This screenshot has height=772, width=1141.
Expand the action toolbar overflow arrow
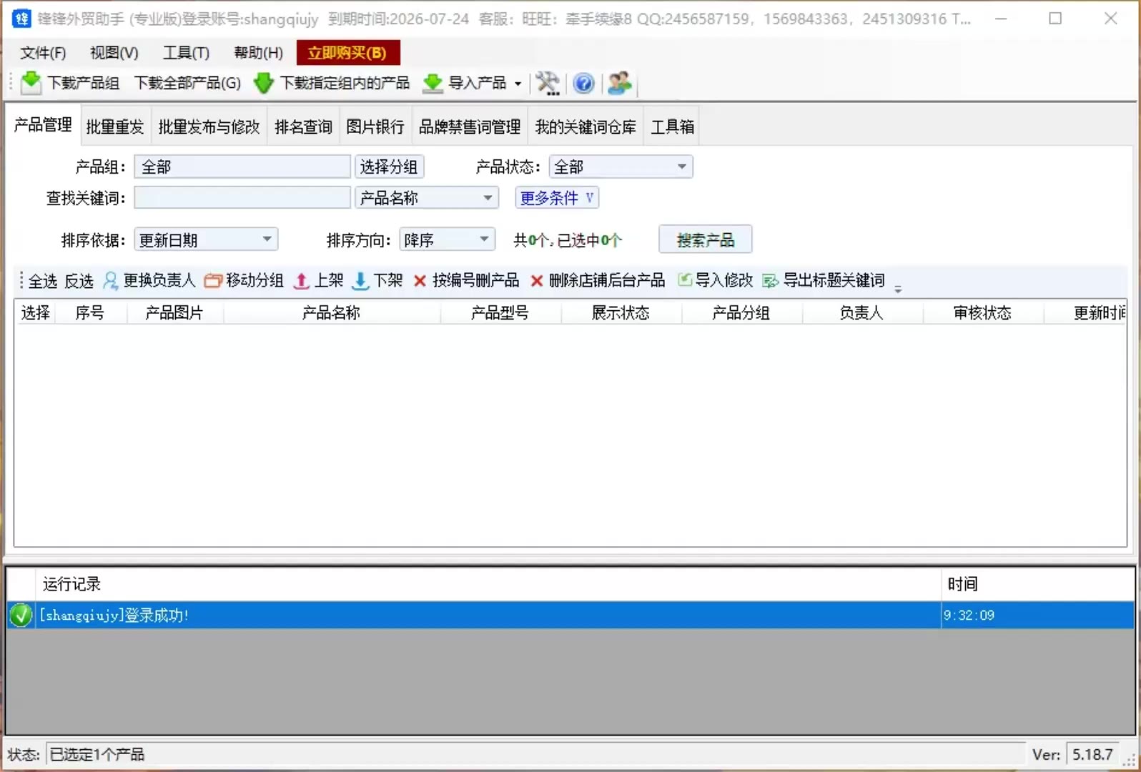point(898,289)
